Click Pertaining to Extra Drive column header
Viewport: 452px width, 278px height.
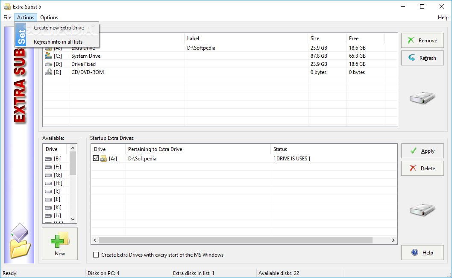tap(198, 149)
